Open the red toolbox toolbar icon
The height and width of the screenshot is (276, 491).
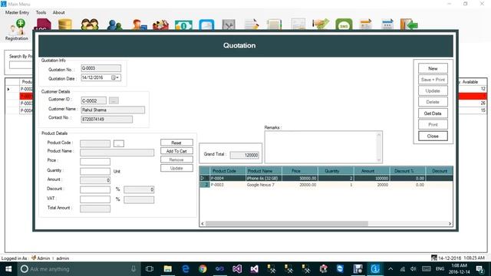click(x=160, y=25)
